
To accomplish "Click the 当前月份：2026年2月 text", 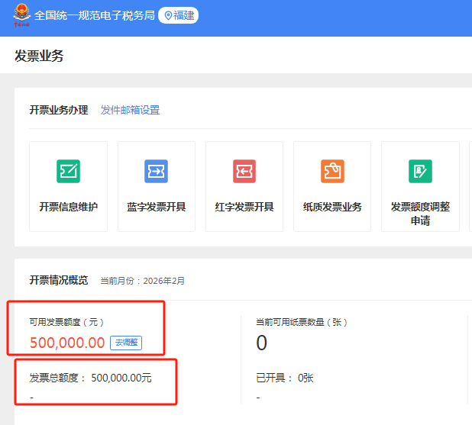I will tap(142, 281).
